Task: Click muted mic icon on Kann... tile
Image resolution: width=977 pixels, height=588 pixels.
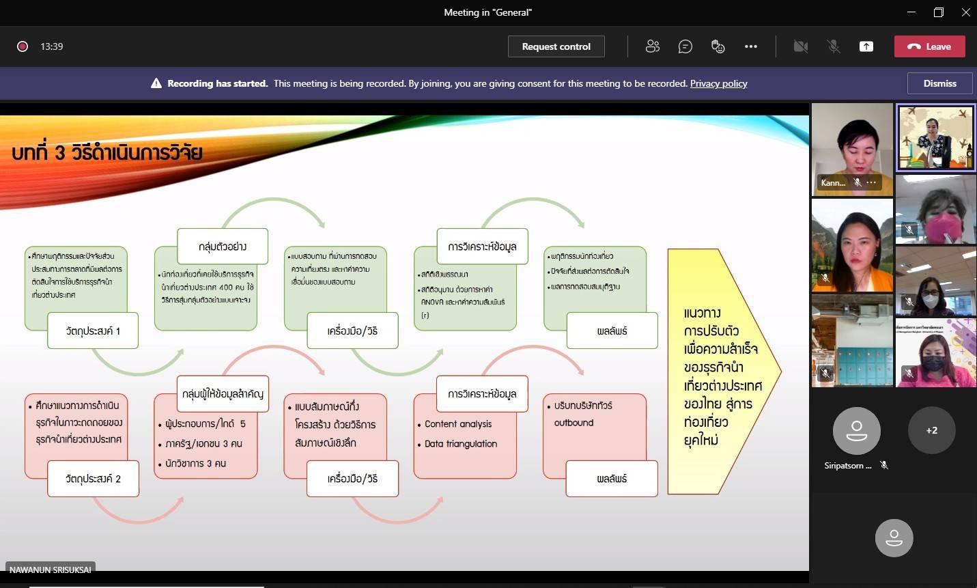Action: (x=857, y=182)
